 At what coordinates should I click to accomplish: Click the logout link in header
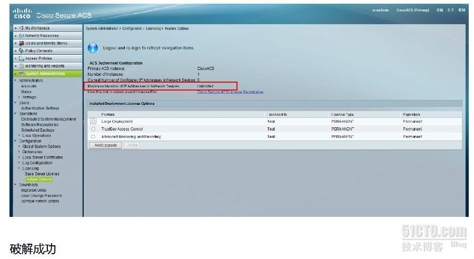(440, 11)
